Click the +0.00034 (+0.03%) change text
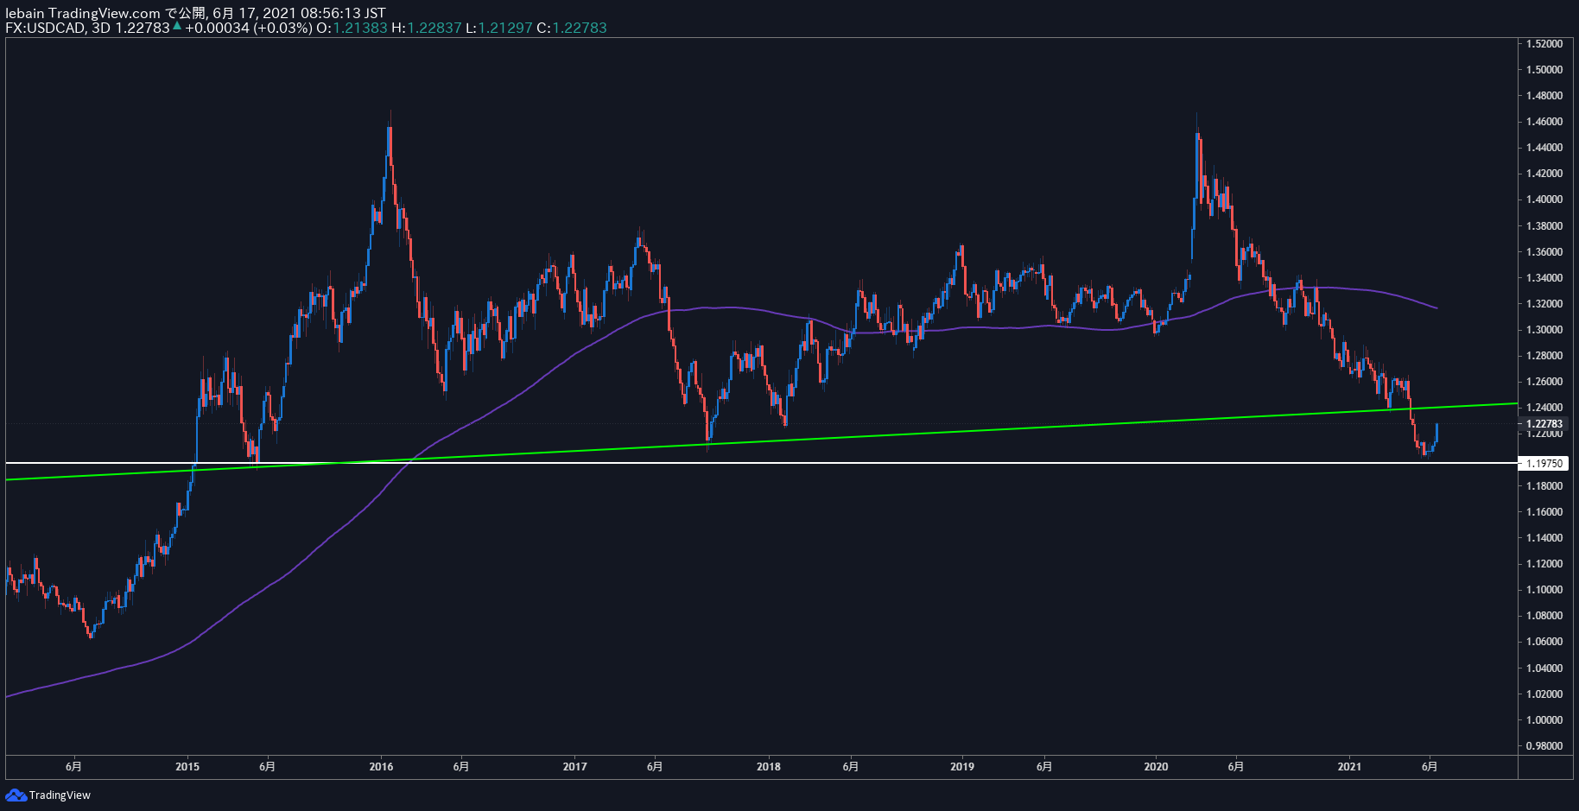1579x811 pixels. tap(248, 28)
